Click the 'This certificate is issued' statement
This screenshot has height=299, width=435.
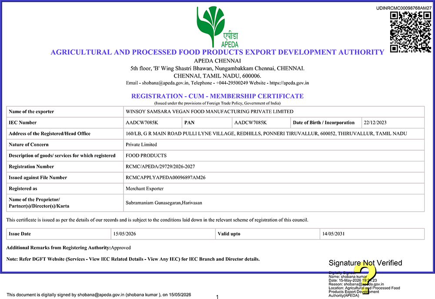click(157, 220)
